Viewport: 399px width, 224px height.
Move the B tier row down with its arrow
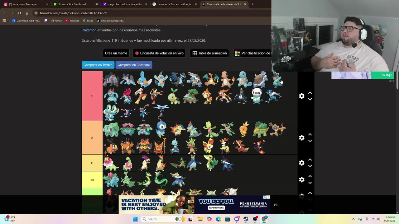[x=310, y=166]
